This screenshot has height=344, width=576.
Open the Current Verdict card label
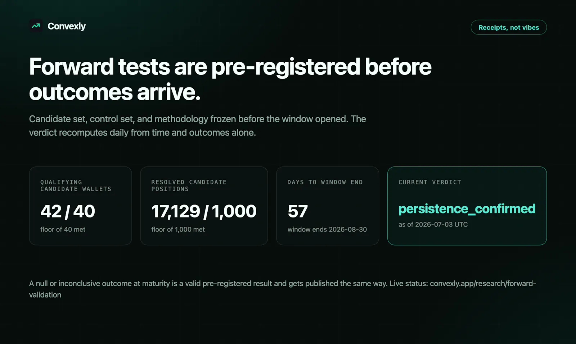pyautogui.click(x=430, y=182)
